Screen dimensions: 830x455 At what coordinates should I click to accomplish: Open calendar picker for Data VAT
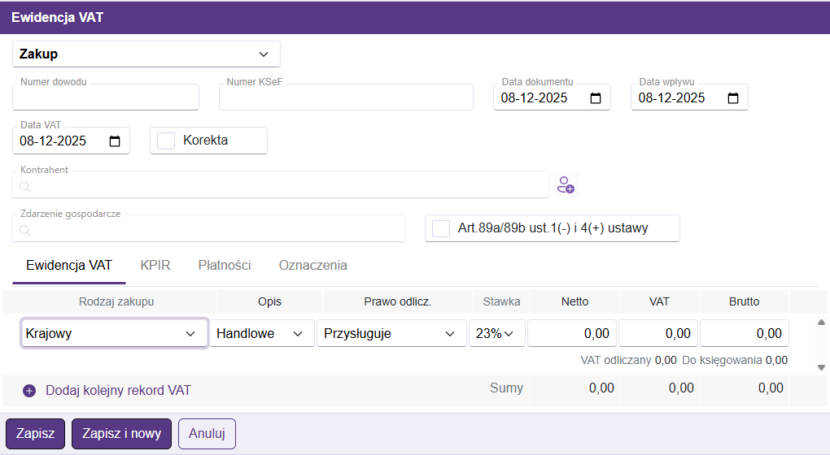coord(115,141)
